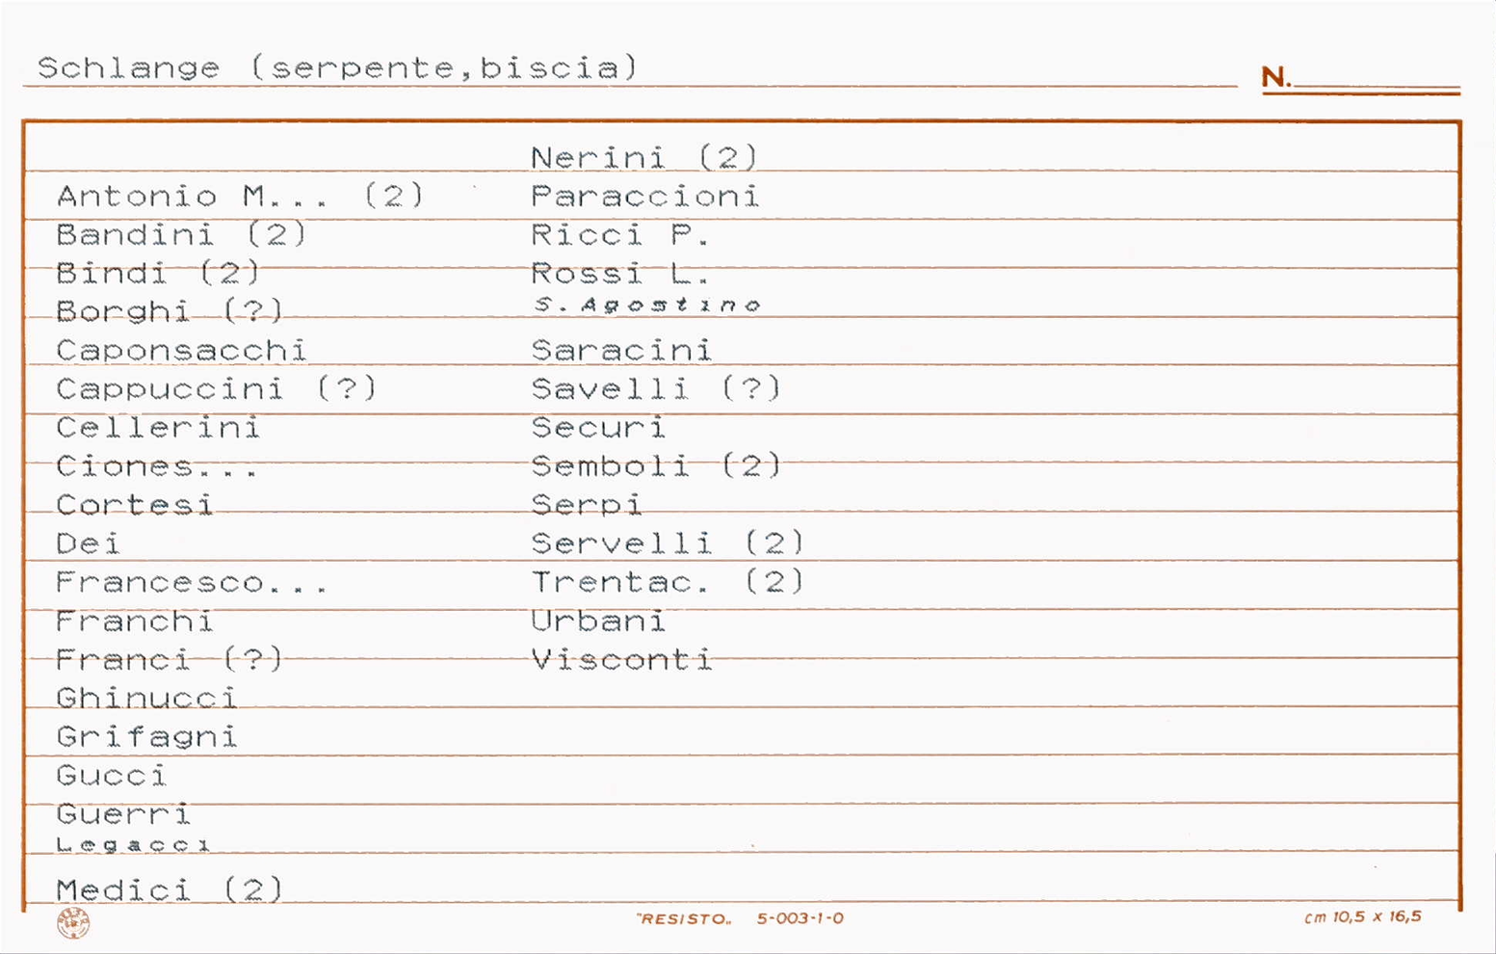Select the Saracini entry
This screenshot has width=1496, height=954.
[x=621, y=350]
